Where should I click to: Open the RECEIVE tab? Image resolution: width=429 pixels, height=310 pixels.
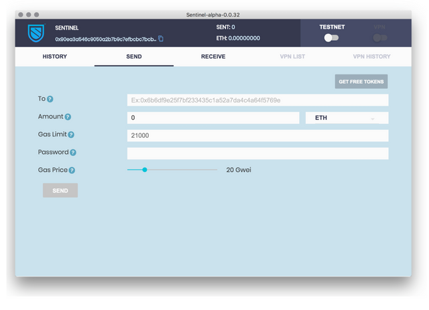coord(213,57)
